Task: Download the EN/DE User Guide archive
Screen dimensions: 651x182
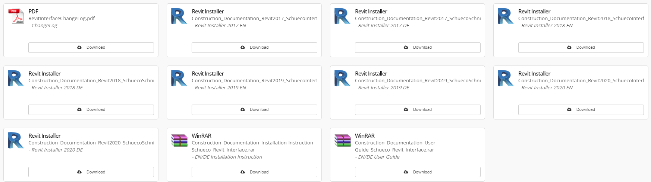Action: pos(418,172)
